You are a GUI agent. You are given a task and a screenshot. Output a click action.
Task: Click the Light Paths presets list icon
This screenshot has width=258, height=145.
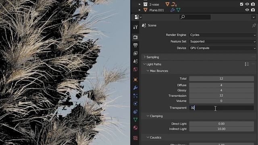[247, 64]
